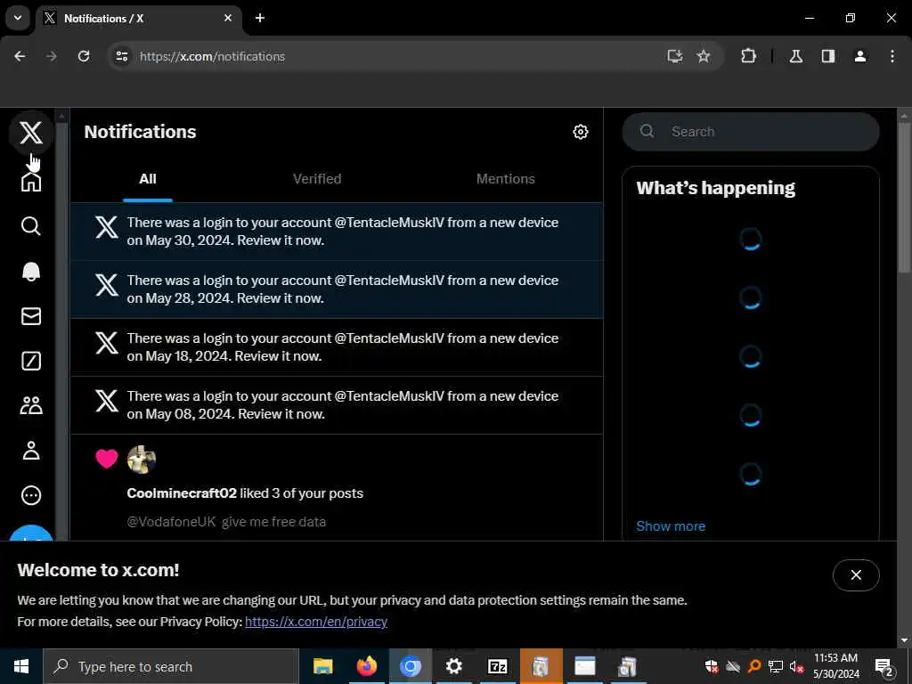912x684 pixels.
Task: Switch to the Verified tab
Action: 317,179
